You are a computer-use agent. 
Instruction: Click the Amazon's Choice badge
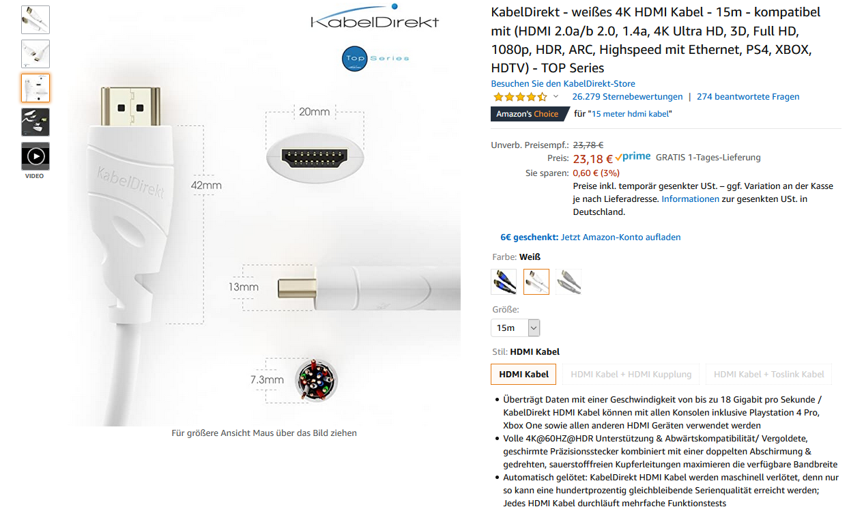coord(526,114)
